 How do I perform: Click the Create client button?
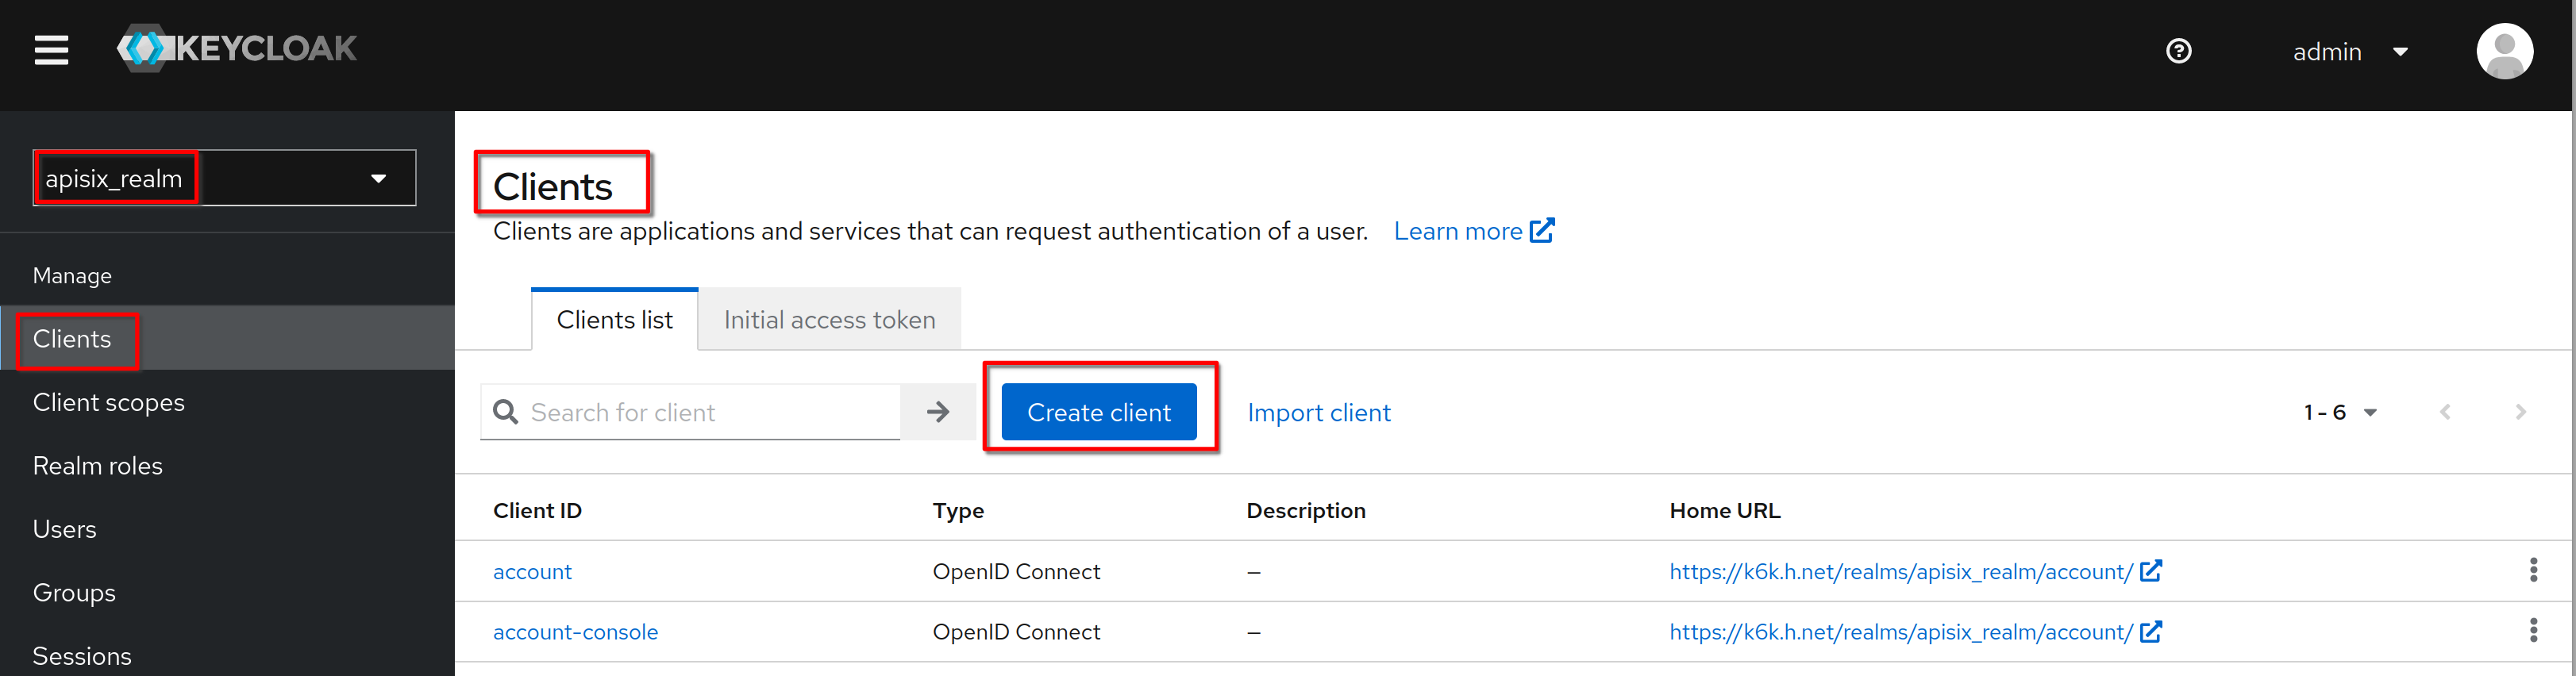click(1098, 412)
